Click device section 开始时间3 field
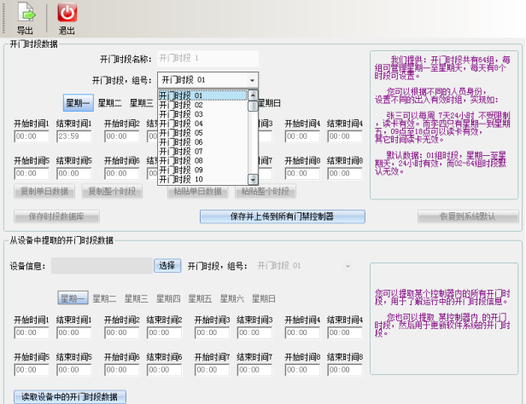The width and height of the screenshot is (526, 404). click(x=212, y=333)
